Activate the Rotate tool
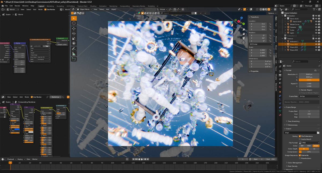Viewport: 322px width, 173px height. coord(74,33)
